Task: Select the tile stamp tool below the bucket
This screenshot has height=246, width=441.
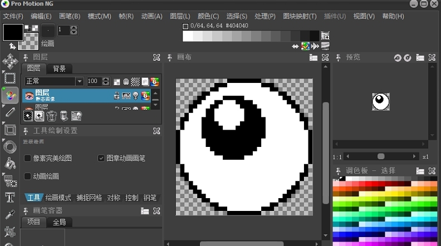Action: (11, 181)
